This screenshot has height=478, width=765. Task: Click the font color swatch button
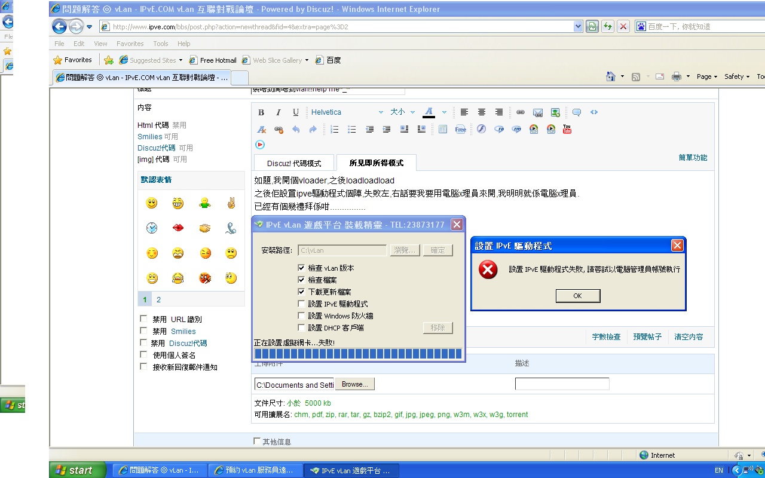[429, 112]
